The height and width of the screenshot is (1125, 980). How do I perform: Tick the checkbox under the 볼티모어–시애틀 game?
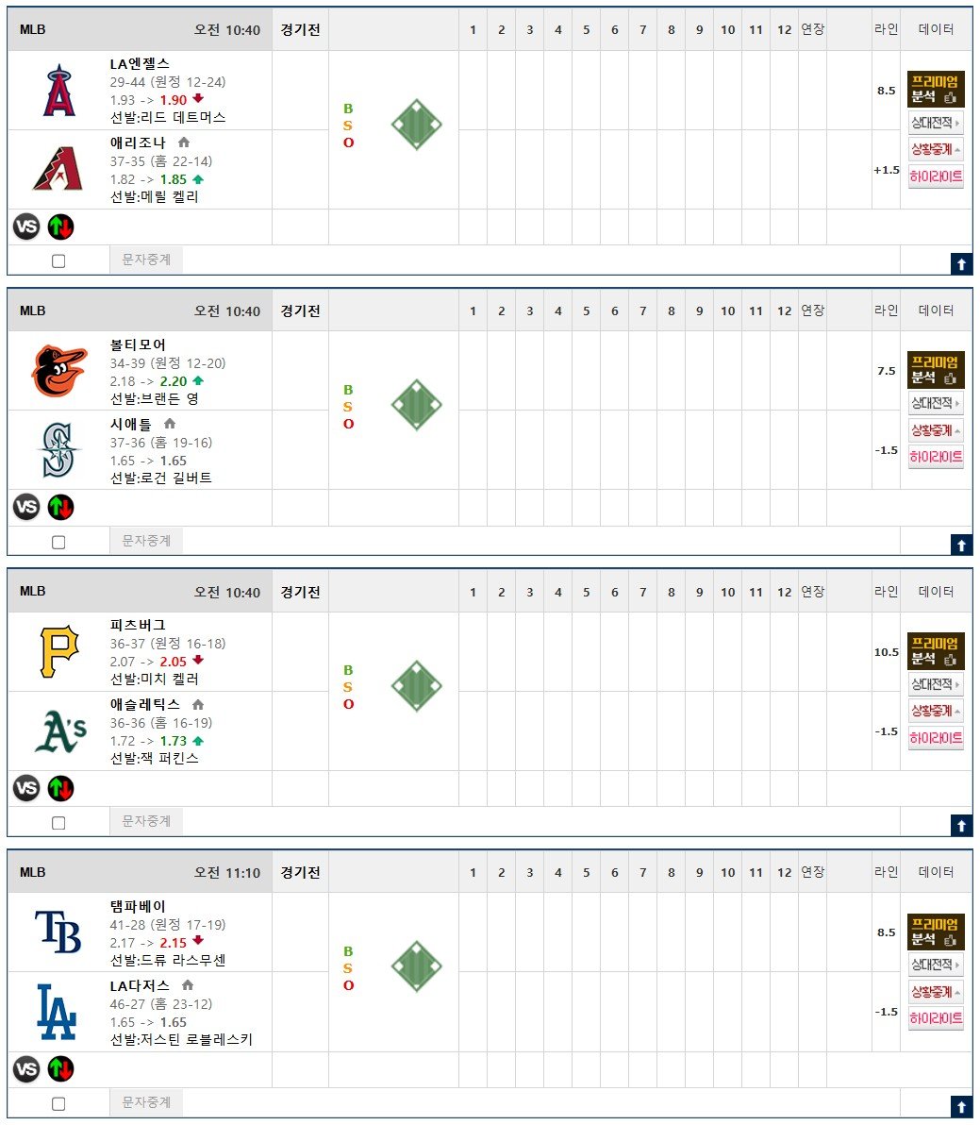point(58,543)
